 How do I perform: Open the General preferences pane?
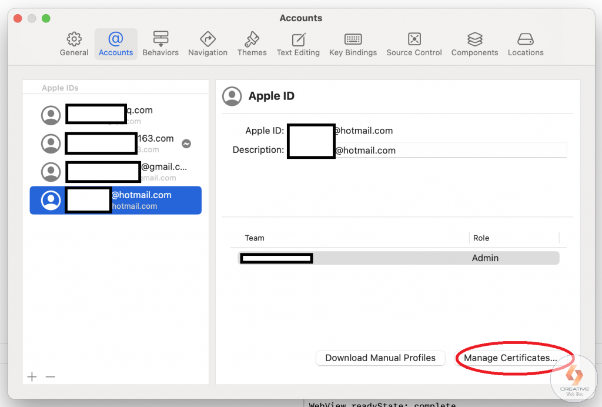click(74, 44)
